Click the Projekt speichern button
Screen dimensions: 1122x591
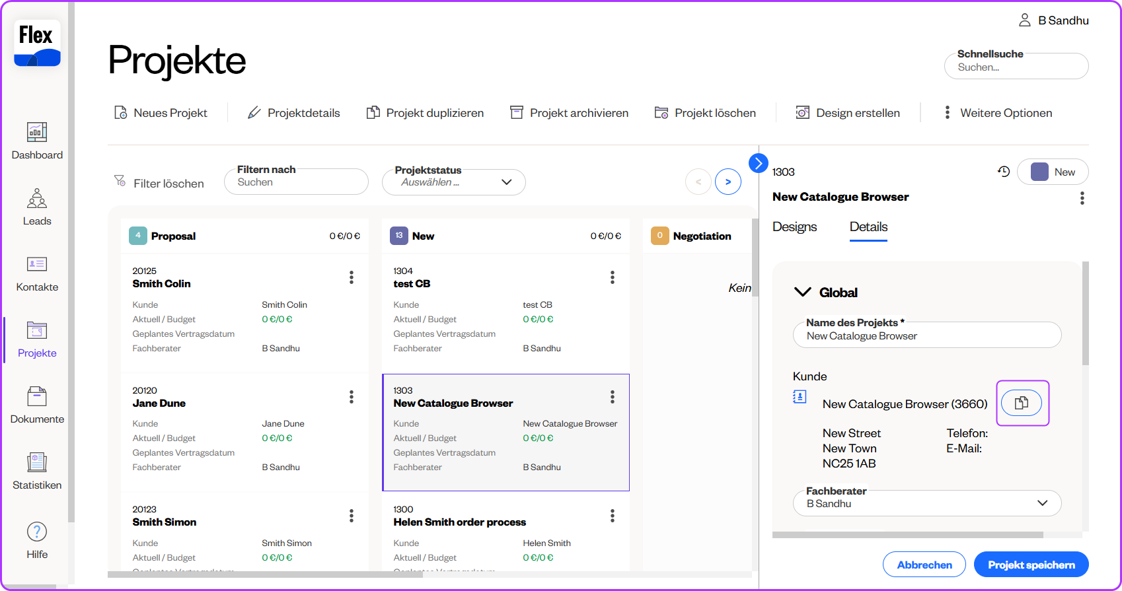pyautogui.click(x=1031, y=565)
